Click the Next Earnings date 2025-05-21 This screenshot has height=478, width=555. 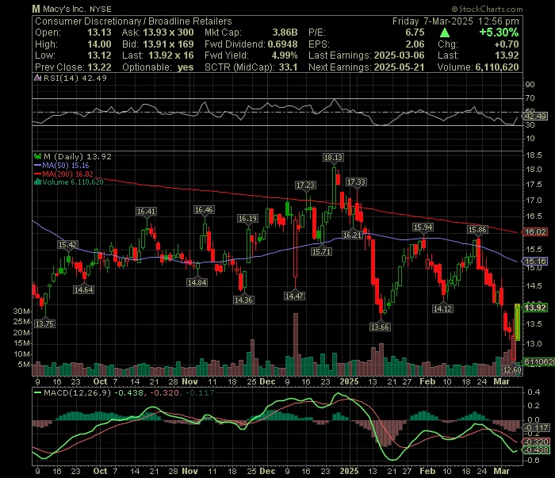pos(399,67)
